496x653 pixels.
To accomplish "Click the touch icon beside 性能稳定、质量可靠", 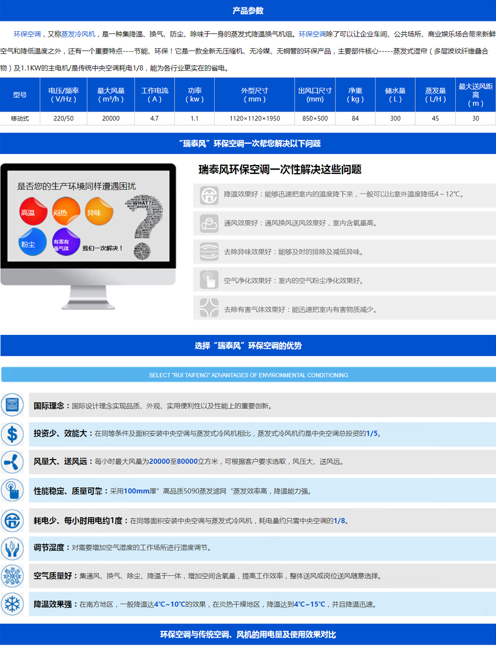I will pos(12,491).
